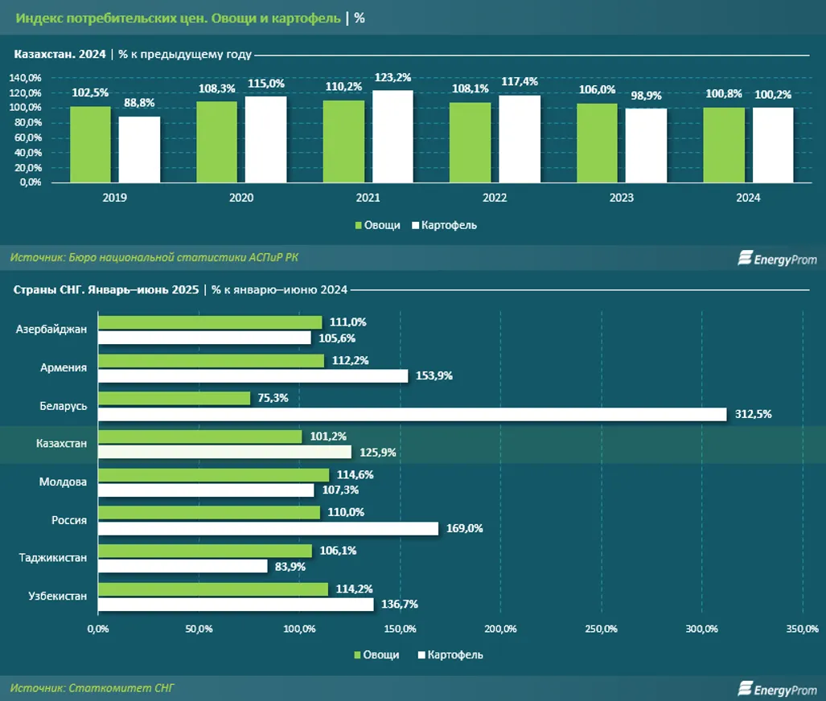Click green Овощи legend marker under the yearly chart
Viewport: 826px width, 701px height.
(360, 226)
